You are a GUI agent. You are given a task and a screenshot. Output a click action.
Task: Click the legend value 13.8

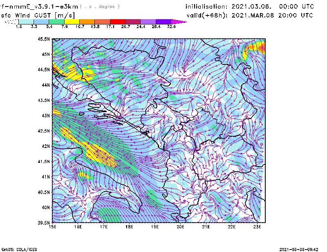coord(95,27)
